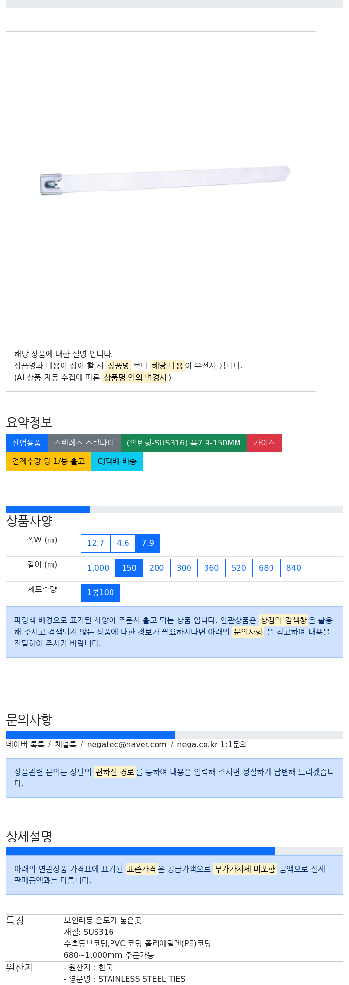This screenshot has height=985, width=349.
Task: Choose length 1,000 mm
Action: click(98, 568)
